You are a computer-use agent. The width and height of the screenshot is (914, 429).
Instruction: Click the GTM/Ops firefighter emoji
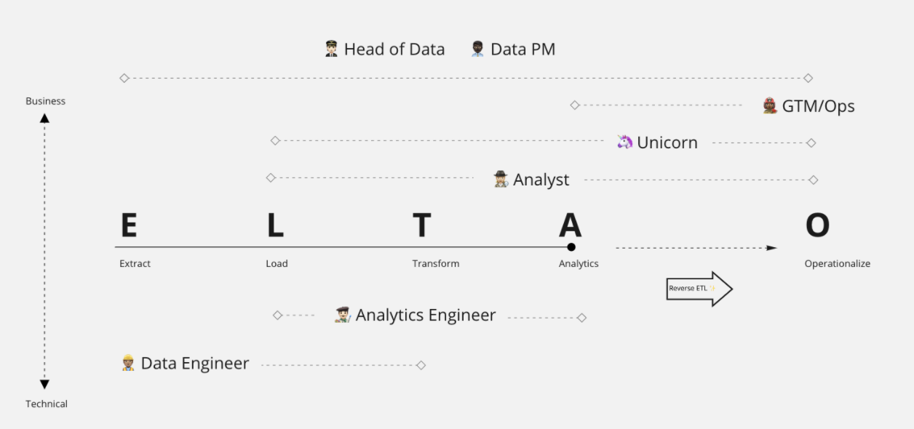pyautogui.click(x=770, y=106)
